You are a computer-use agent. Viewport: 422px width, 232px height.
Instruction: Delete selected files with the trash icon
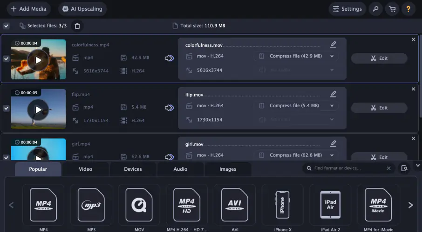77,26
